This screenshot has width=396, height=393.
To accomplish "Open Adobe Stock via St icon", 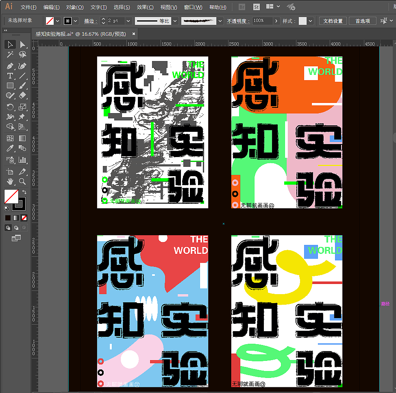I will click(256, 7).
